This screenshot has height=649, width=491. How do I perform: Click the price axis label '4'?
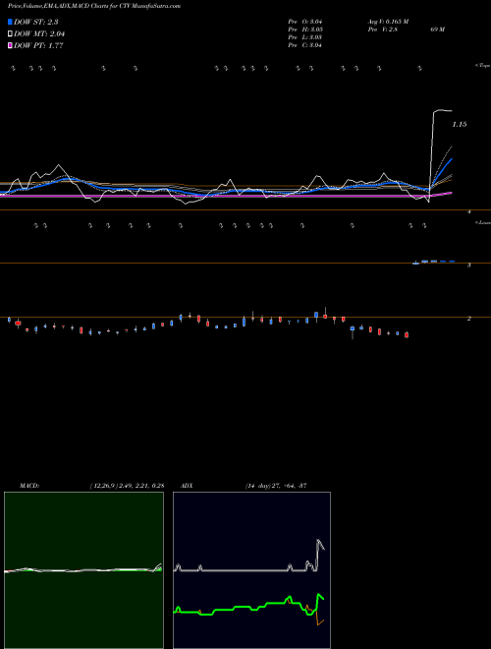tap(469, 212)
